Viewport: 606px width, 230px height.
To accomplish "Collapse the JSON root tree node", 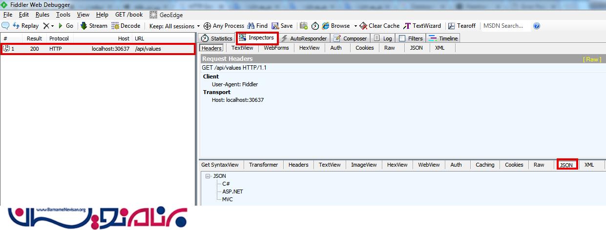I will (208, 176).
